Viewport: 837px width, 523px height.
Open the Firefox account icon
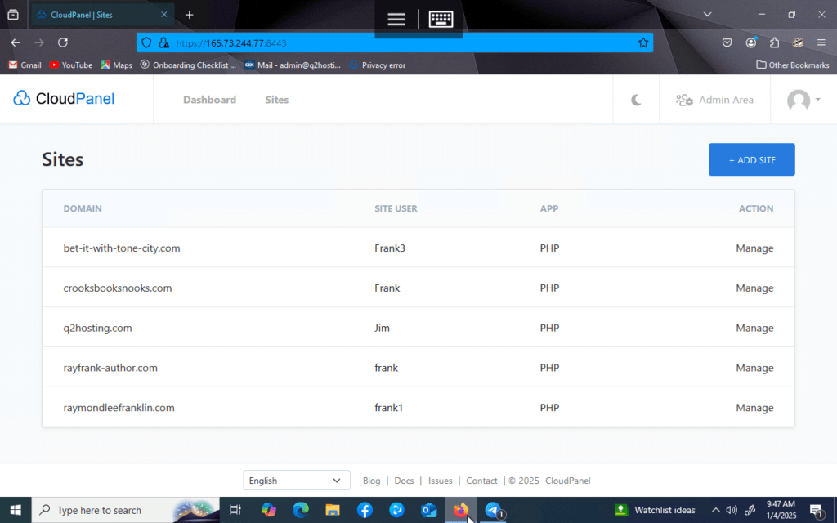(751, 42)
